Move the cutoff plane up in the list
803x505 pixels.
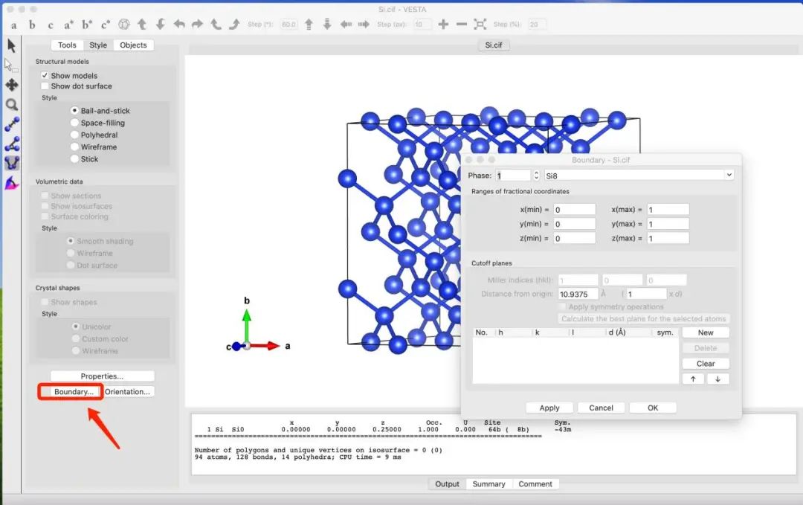click(x=694, y=379)
